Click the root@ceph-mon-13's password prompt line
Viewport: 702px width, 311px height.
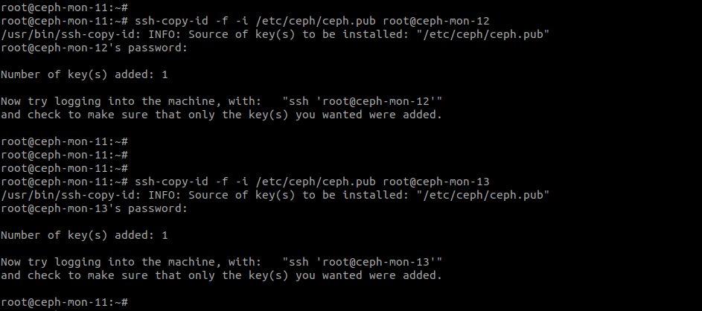point(94,208)
